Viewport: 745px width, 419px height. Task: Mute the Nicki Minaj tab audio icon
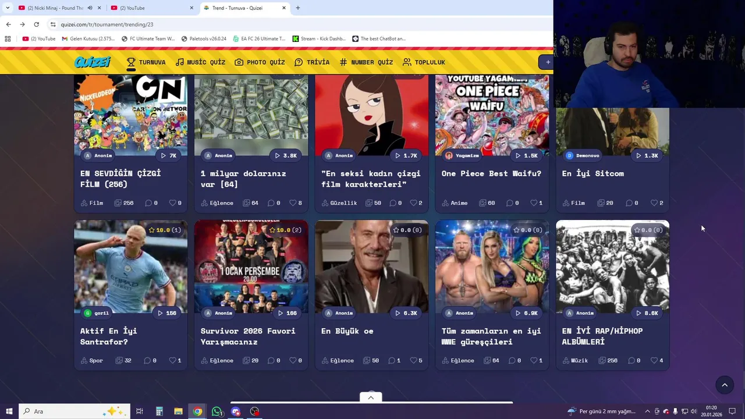coord(90,8)
